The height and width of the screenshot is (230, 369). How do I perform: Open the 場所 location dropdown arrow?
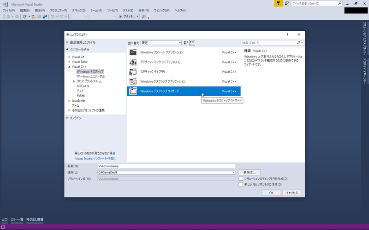233,172
